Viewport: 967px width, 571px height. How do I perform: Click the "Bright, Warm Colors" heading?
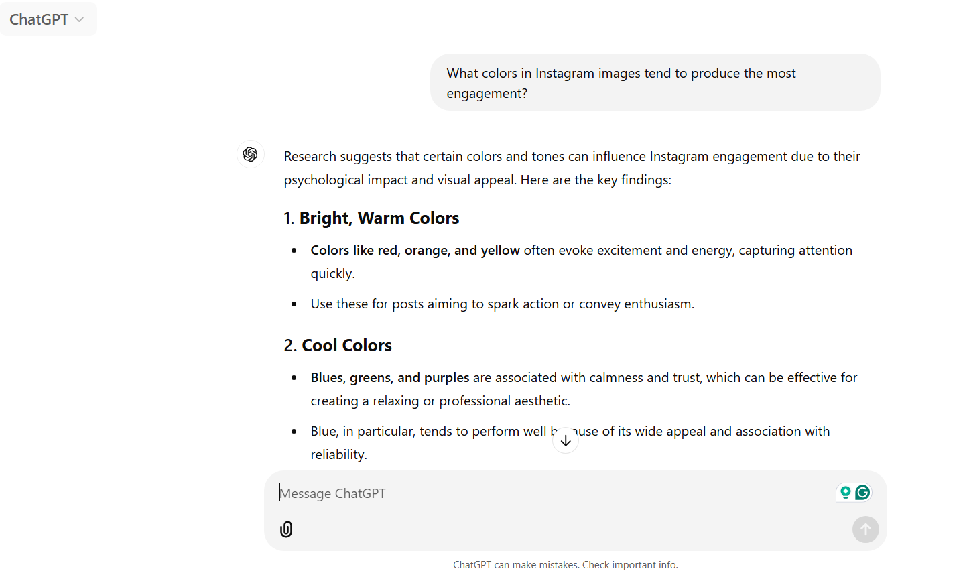(x=371, y=218)
